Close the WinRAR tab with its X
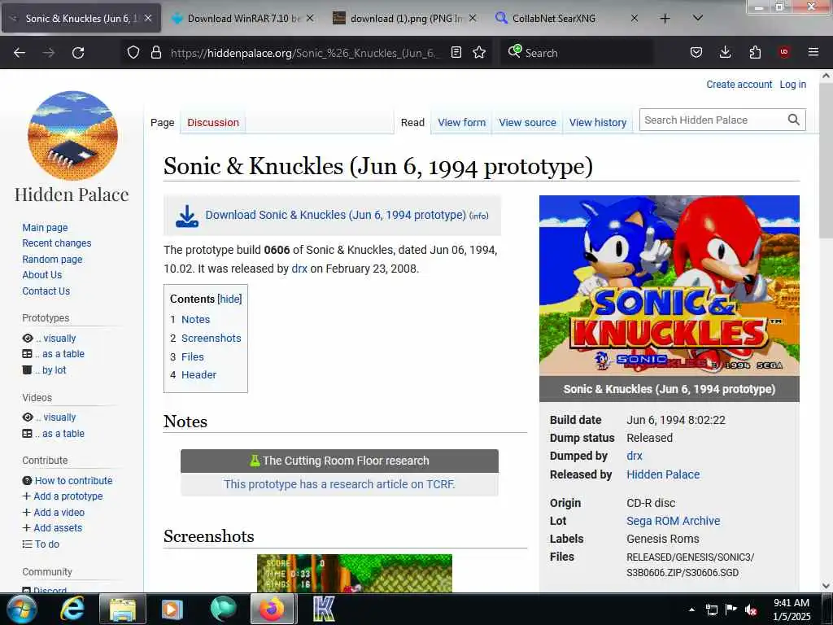This screenshot has height=625, width=833. (310, 19)
